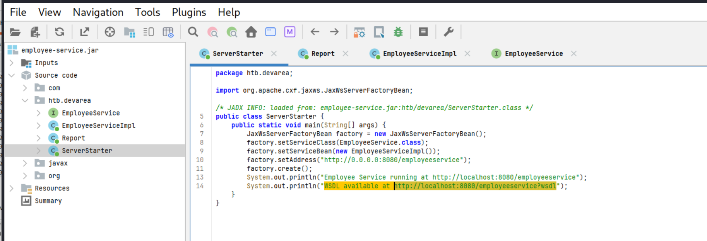This screenshot has width=707, height=241.
Task: Click the Log viewer icon
Action: click(x=423, y=32)
